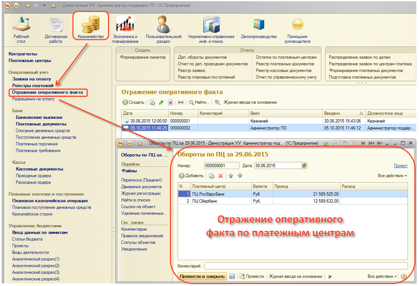
Task: Click the Договорная работа section icon
Action: tap(56, 29)
